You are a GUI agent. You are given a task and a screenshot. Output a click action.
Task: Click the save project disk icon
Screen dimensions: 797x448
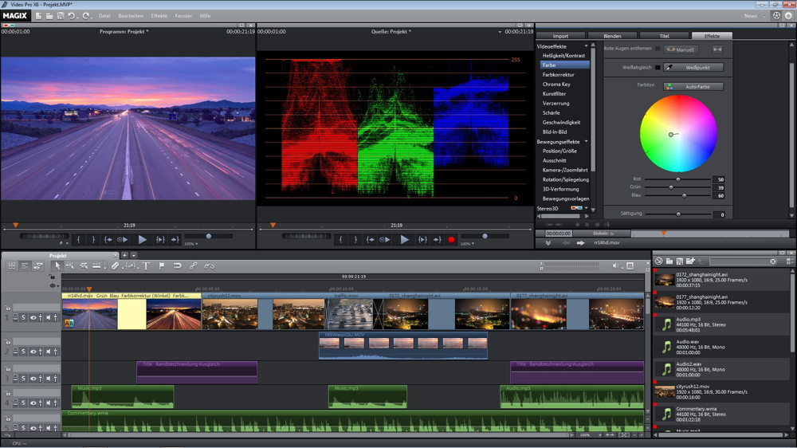[61, 16]
